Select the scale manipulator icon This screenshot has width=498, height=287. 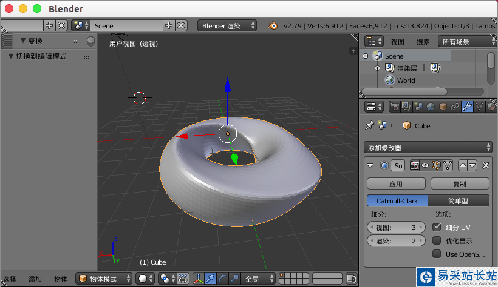[234, 279]
